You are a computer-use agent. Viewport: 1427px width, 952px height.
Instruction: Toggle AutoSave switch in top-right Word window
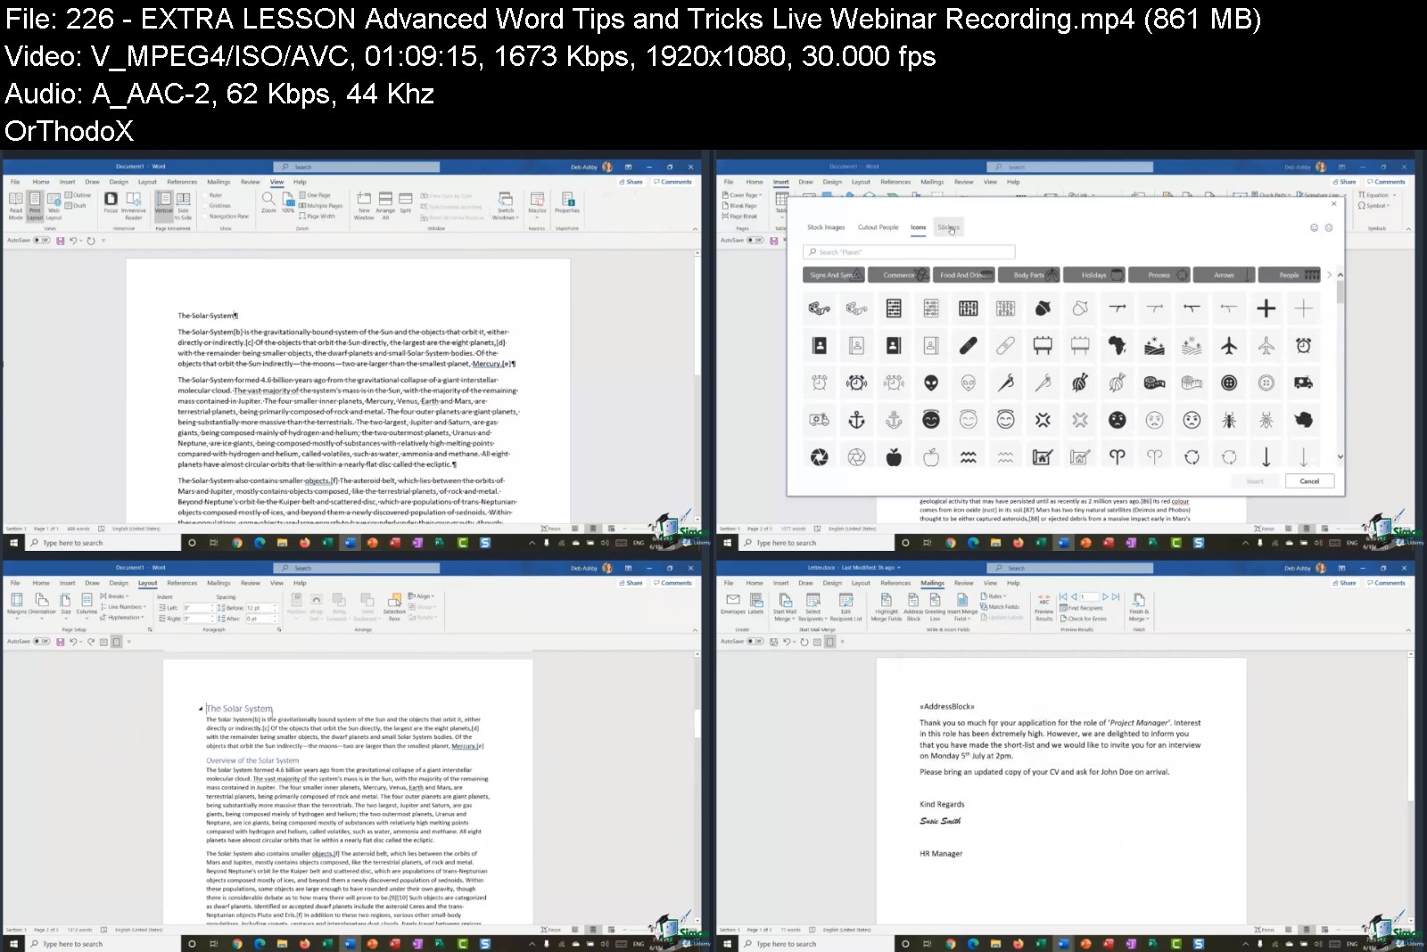coord(755,241)
